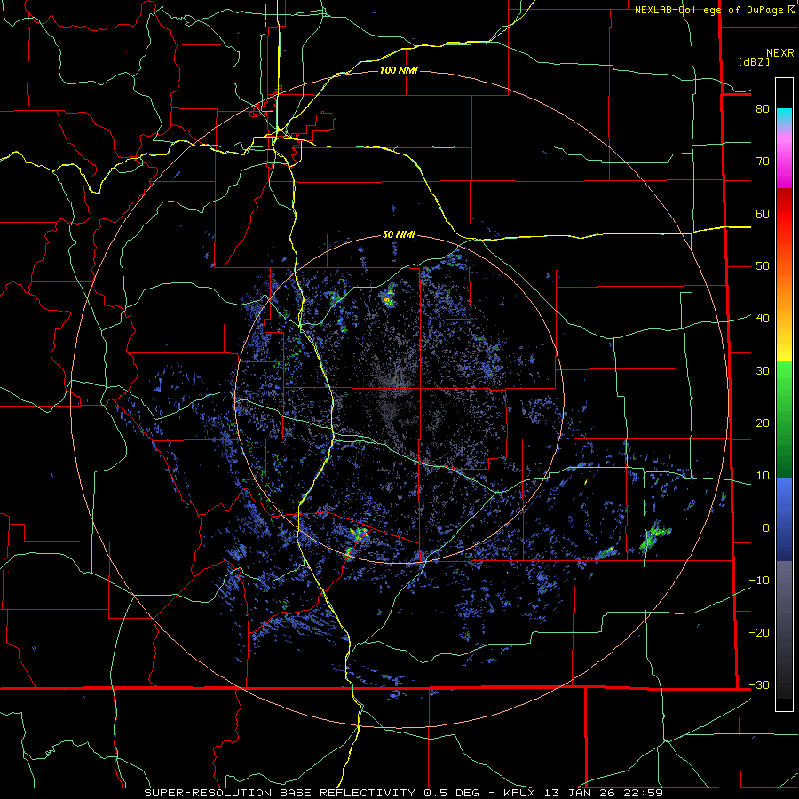Click the NEXR label above the scale

tap(780, 53)
